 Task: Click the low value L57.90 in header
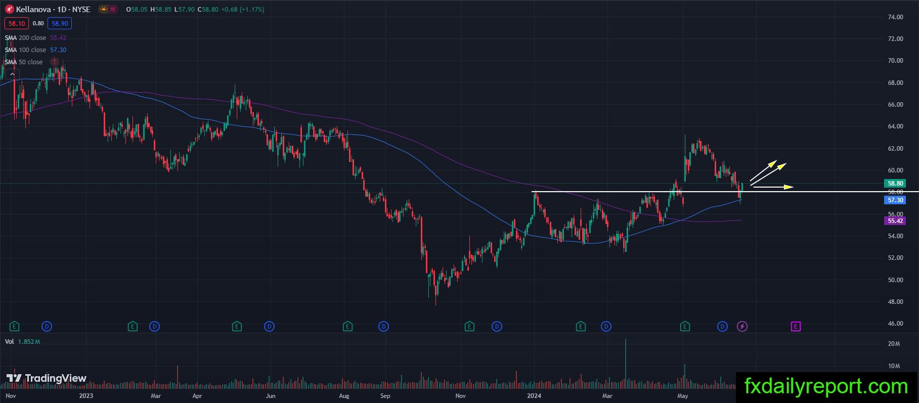click(x=185, y=10)
